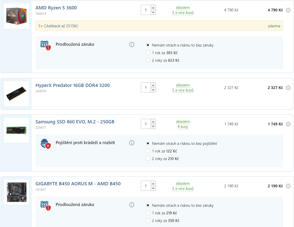Click HyperX Predator RAM thumbnail image

(16, 94)
